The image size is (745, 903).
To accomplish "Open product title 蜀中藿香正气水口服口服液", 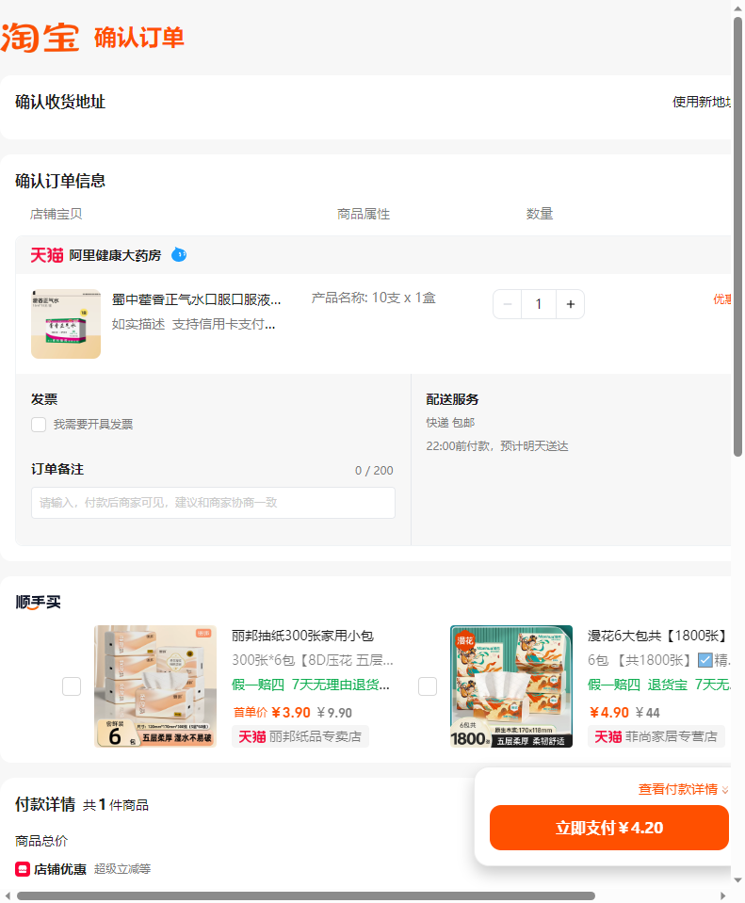I will [197, 299].
